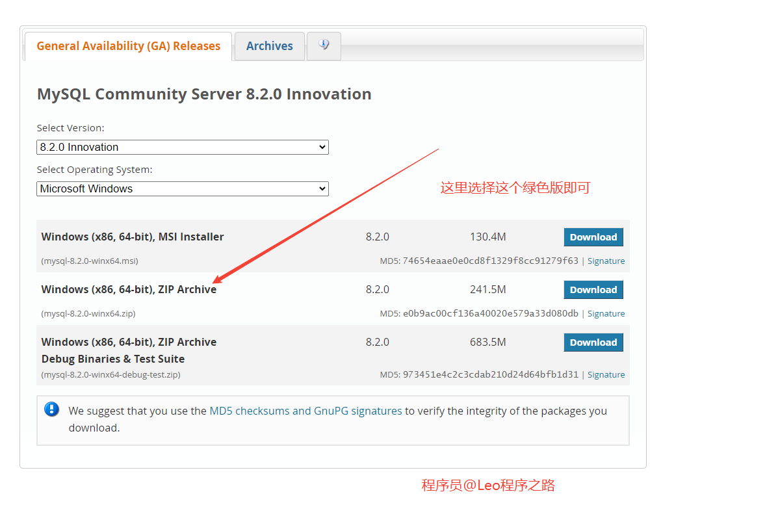This screenshot has width=765, height=505.
Task: Download the Debug Binaries & Test Suite ZIP
Action: pos(593,343)
